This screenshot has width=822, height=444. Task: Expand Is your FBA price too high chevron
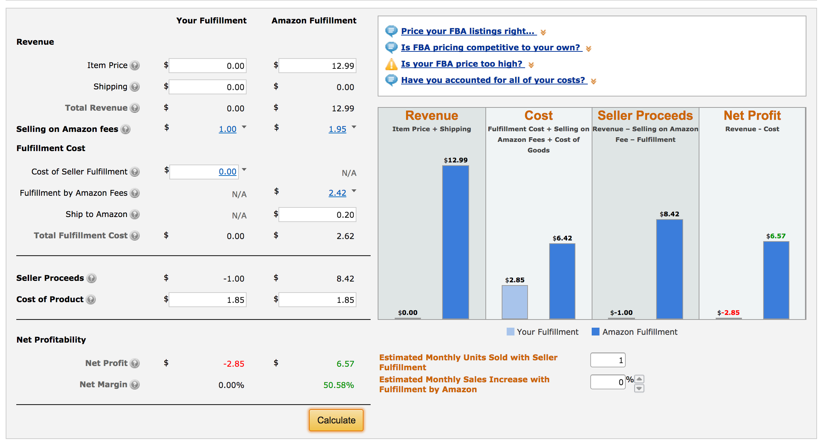tap(531, 65)
